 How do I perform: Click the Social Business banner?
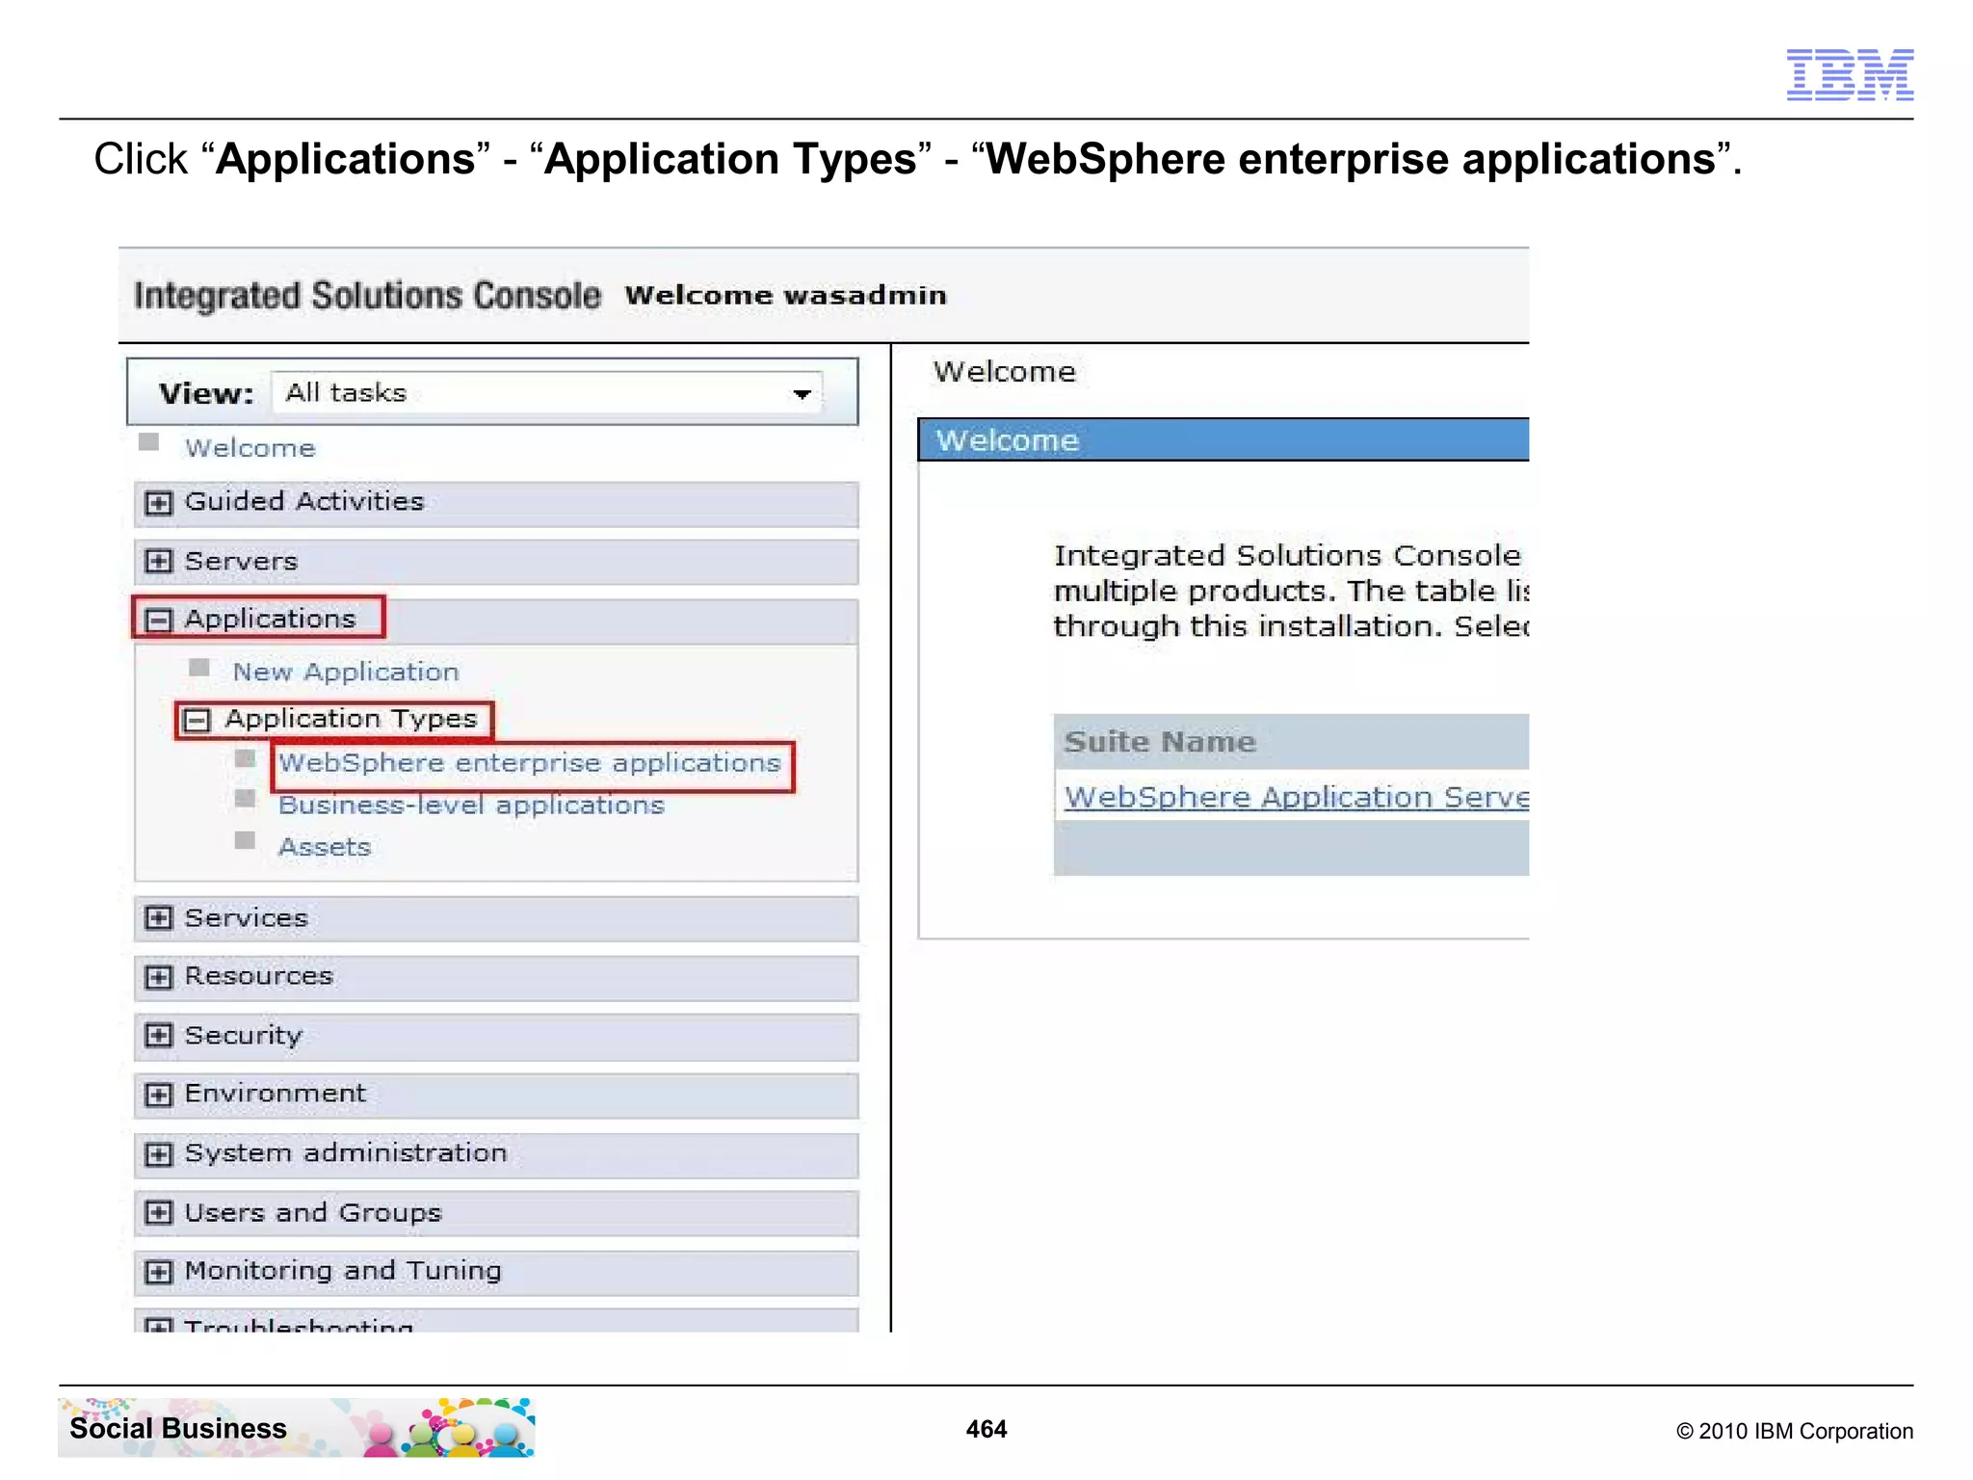297,1428
